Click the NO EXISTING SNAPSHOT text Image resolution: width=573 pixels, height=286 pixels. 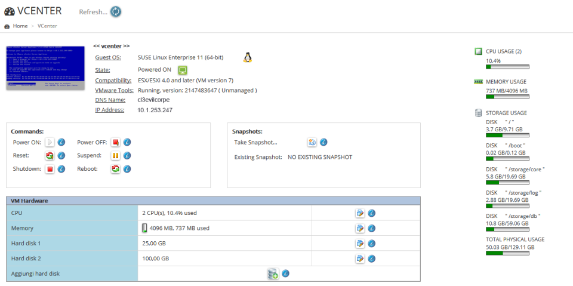tap(320, 157)
